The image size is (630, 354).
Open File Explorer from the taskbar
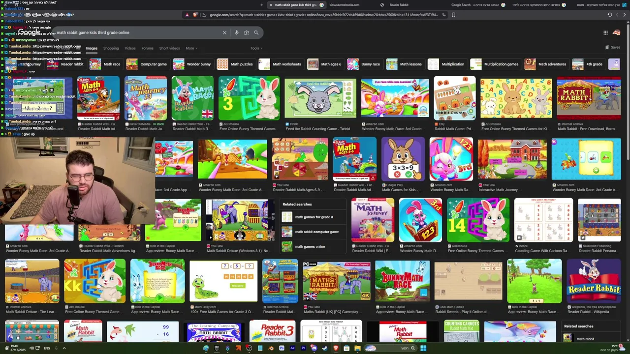(x=357, y=348)
